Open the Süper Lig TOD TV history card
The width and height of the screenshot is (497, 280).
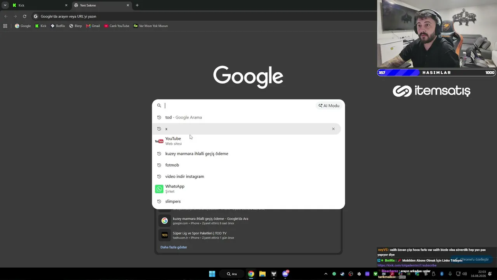[248, 235]
